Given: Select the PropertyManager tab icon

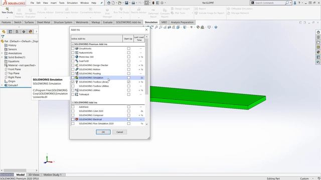Looking at the screenshot, I should (10, 31).
